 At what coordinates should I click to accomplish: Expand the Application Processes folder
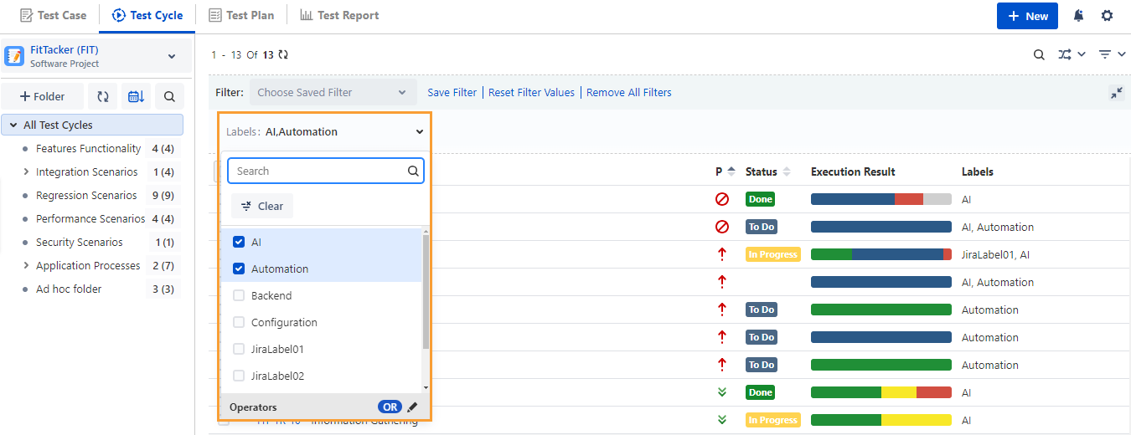coord(25,265)
